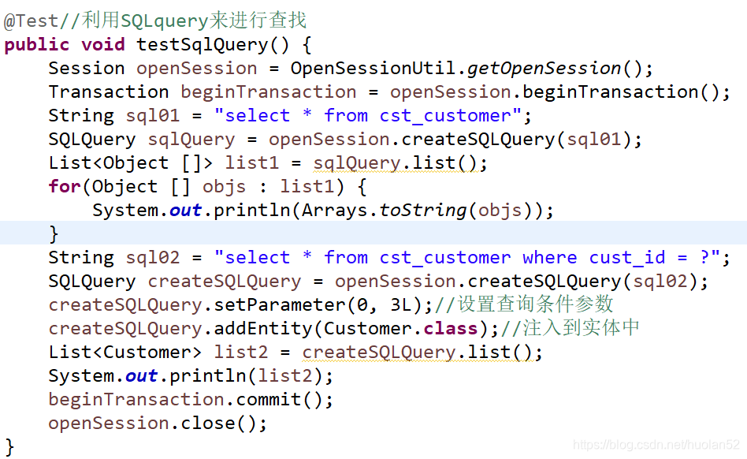Click the sql02 variable declaration
747x459 pixels.
[152, 258]
